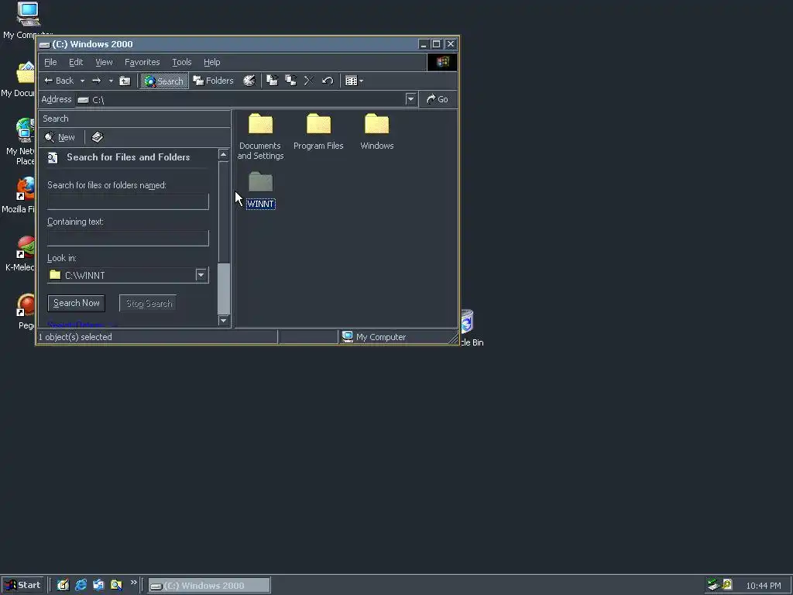793x595 pixels.
Task: Click the search pane book icon
Action: click(x=97, y=137)
